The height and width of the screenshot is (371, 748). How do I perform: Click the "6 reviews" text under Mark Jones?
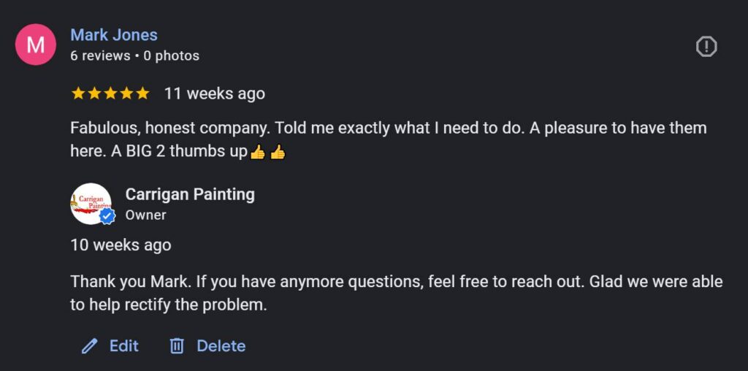point(100,56)
